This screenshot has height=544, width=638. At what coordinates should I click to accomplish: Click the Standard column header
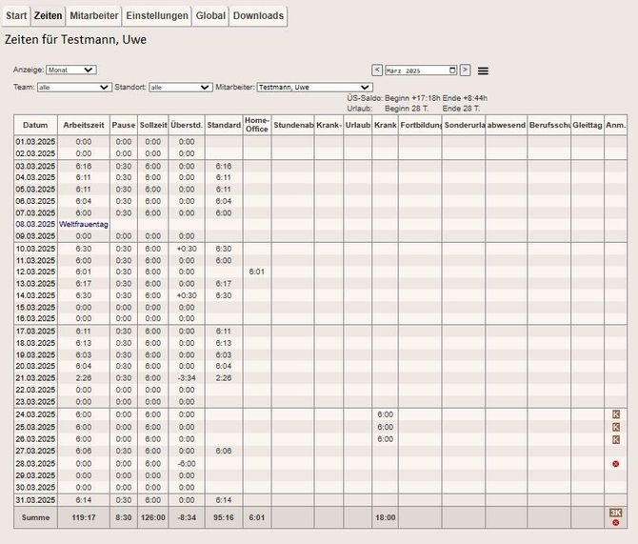(x=224, y=125)
